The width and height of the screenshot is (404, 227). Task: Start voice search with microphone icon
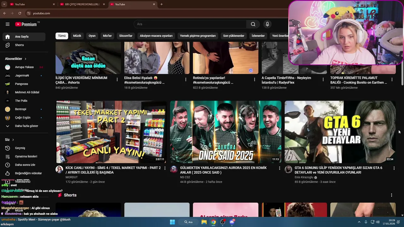click(267, 24)
